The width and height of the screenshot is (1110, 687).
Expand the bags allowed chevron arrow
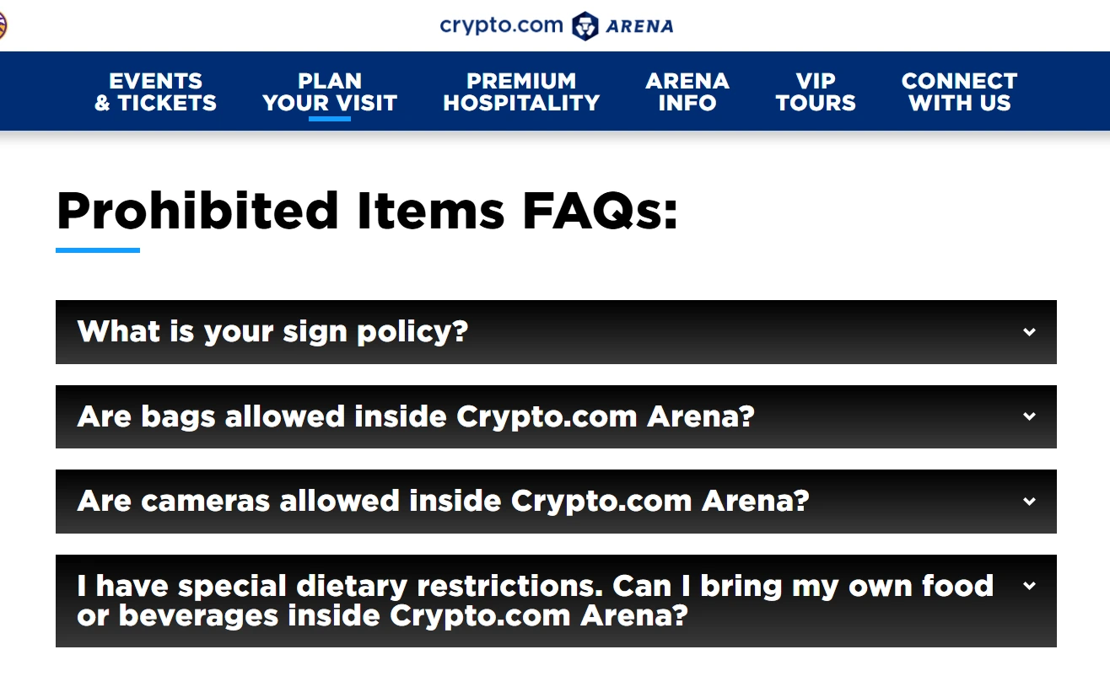[x=1029, y=416]
